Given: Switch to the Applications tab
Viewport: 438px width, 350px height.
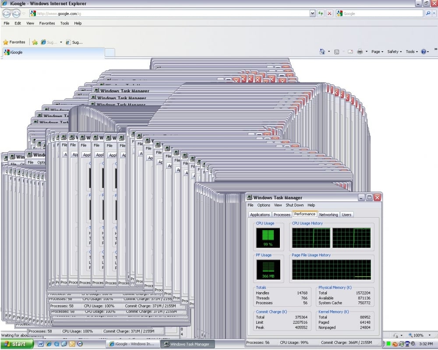Looking at the screenshot, I should 260,215.
